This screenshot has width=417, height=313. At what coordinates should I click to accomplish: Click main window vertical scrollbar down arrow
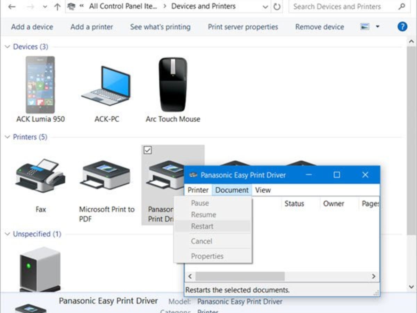411,287
